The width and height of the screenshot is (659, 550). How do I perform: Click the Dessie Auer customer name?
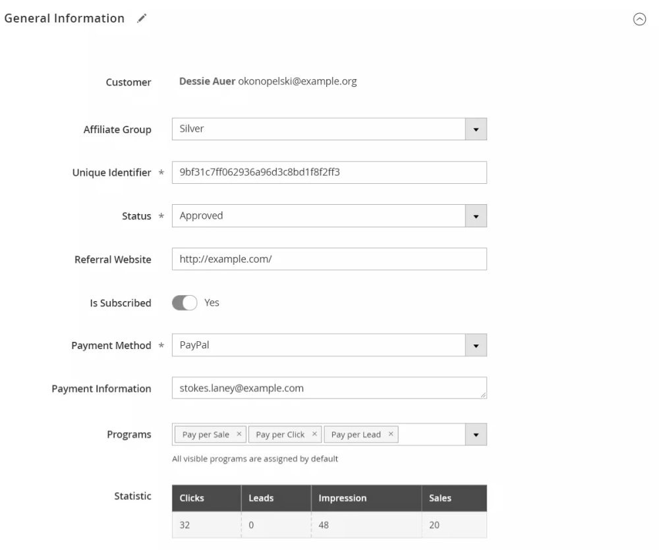click(207, 82)
